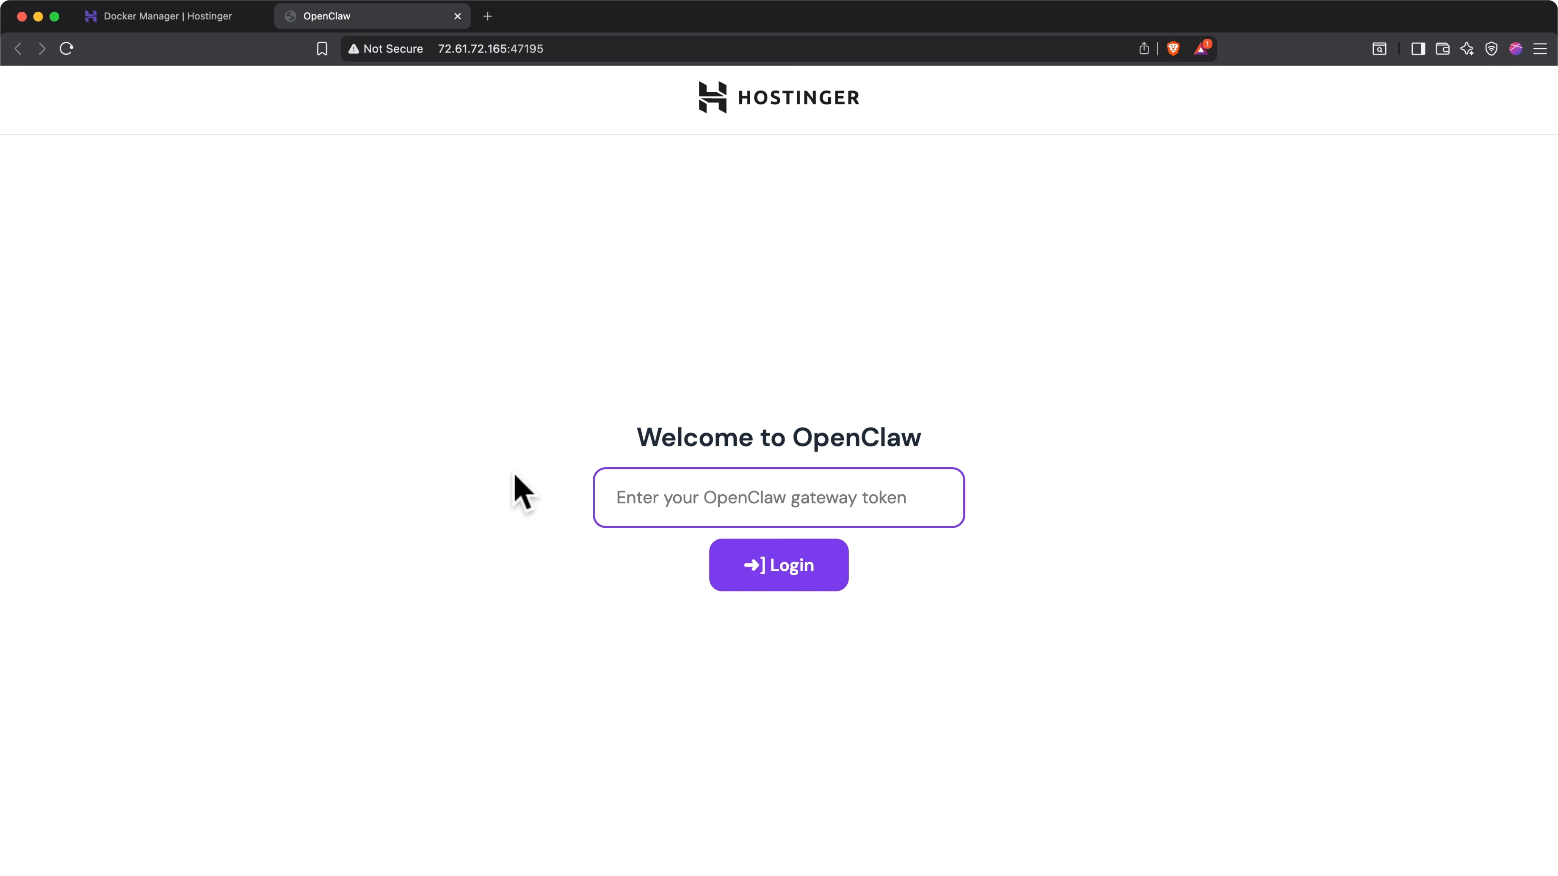Close the OpenClaw tab

[x=458, y=17]
